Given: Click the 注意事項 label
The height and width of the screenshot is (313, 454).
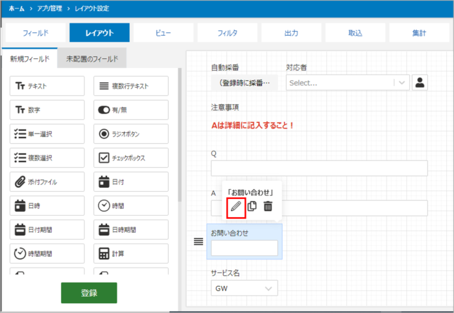Looking at the screenshot, I should 224,108.
